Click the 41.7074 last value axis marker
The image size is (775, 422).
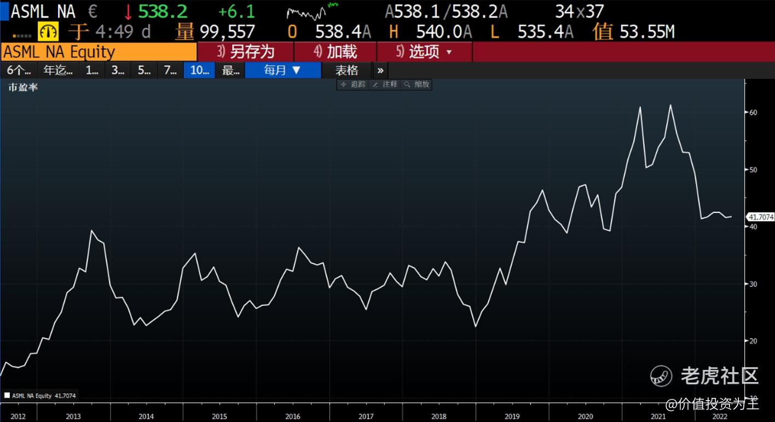point(760,217)
